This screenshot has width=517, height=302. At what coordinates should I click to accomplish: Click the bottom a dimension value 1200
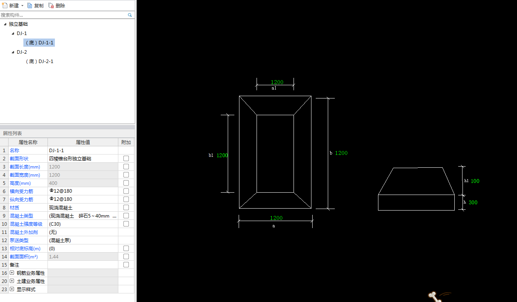pyautogui.click(x=276, y=218)
